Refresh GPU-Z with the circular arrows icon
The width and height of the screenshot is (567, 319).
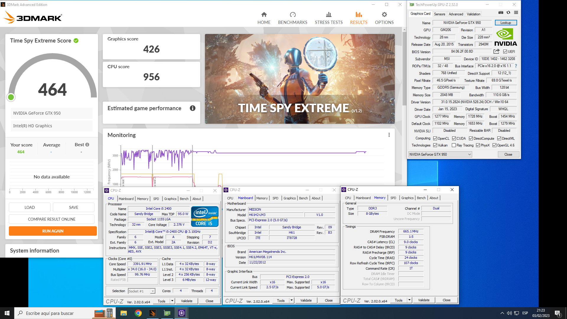point(508,12)
